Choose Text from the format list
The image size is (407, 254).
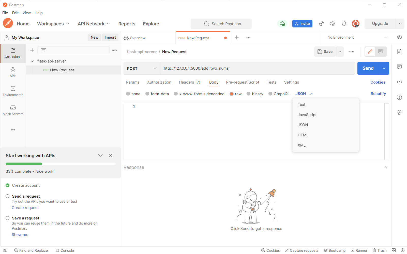325,105
